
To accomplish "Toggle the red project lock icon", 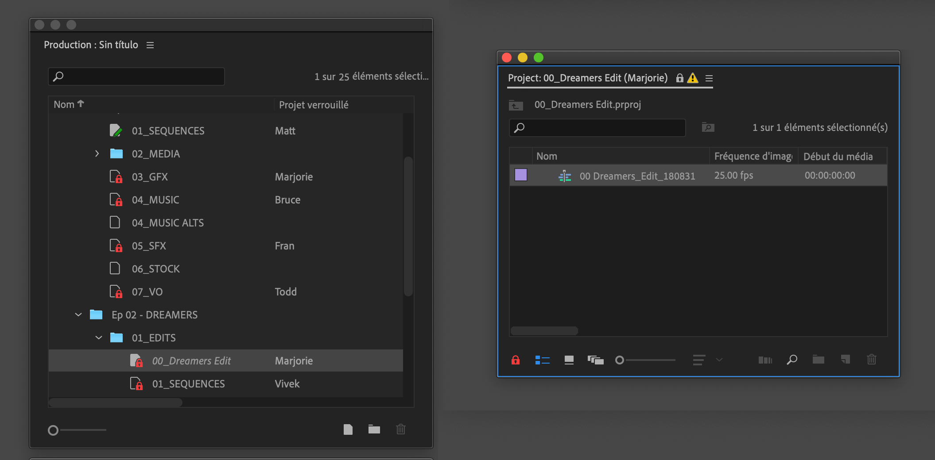I will pyautogui.click(x=516, y=360).
